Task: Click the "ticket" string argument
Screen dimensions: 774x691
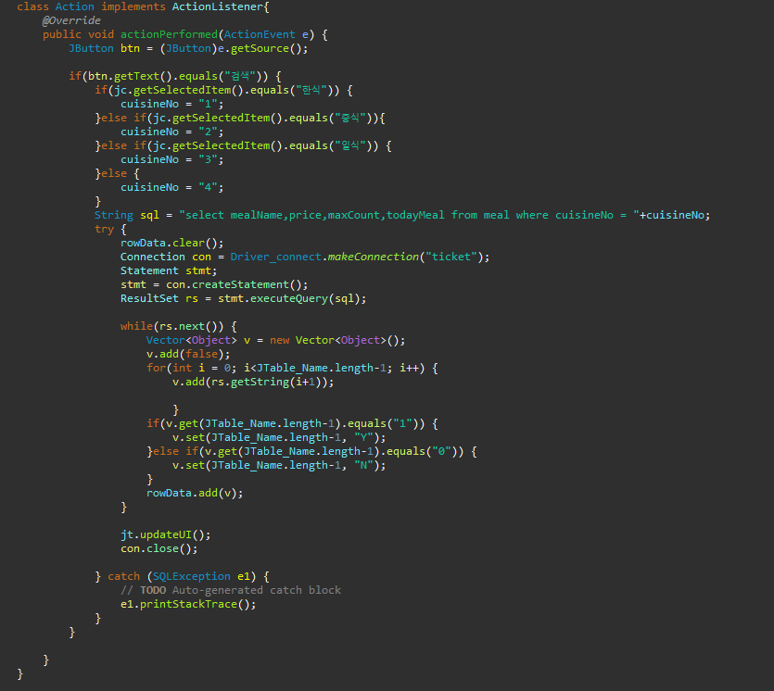Action: (451, 257)
